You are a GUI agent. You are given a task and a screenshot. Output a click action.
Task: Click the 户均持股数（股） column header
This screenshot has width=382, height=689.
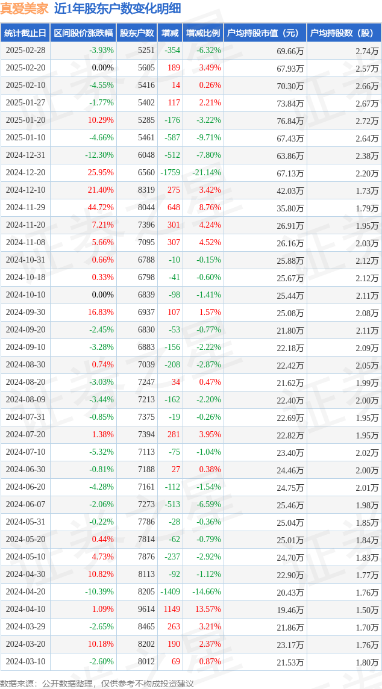[344, 33]
